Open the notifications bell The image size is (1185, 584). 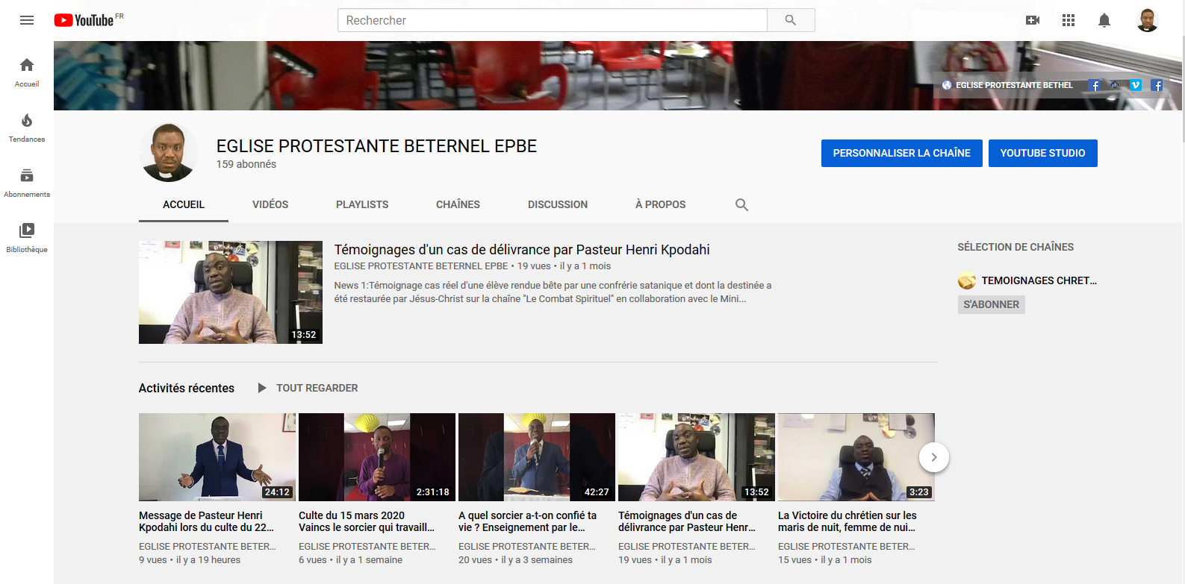click(x=1104, y=20)
